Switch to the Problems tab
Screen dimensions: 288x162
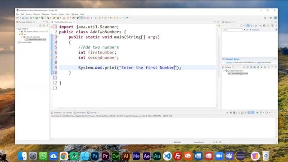pyautogui.click(x=56, y=112)
